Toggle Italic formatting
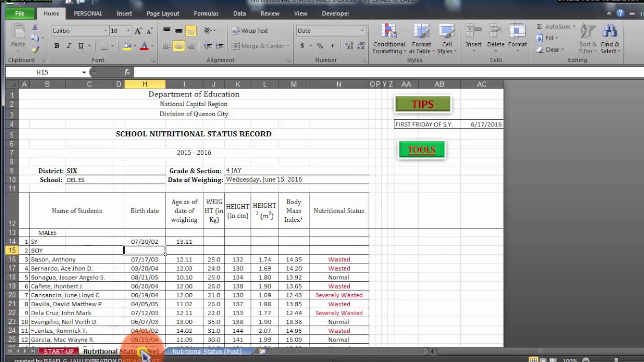 point(69,46)
